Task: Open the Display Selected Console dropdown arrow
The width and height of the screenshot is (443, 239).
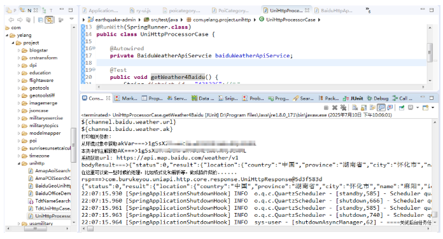Action: click(x=418, y=108)
